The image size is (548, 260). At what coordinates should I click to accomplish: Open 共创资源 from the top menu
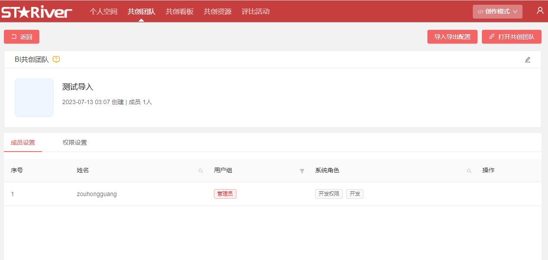tap(217, 12)
